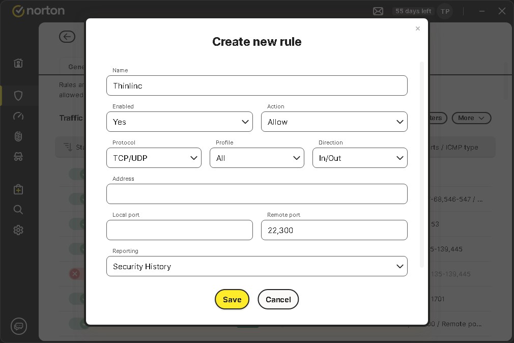The width and height of the screenshot is (514, 343).
Task: Open the Performance speedometer sidebar icon
Action: click(x=18, y=116)
